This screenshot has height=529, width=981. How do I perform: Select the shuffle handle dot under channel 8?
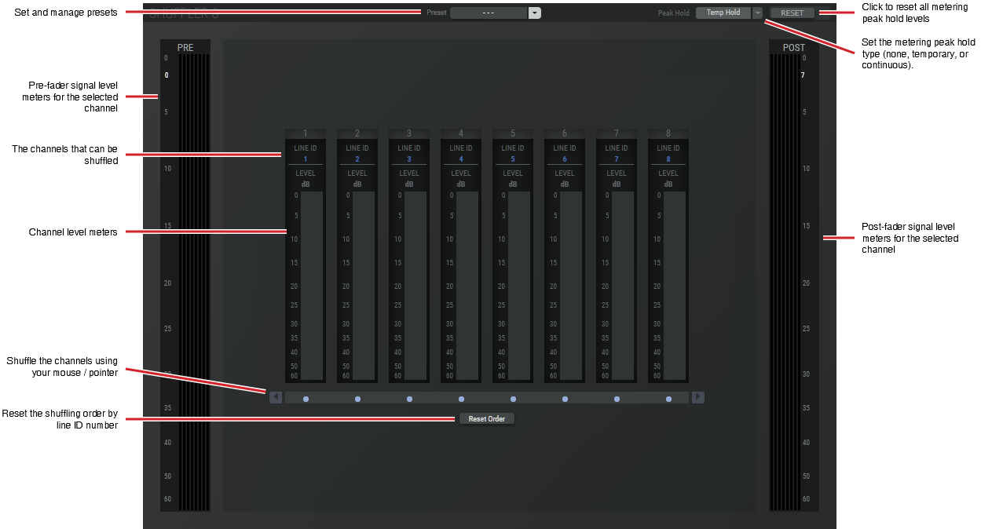tap(668, 399)
